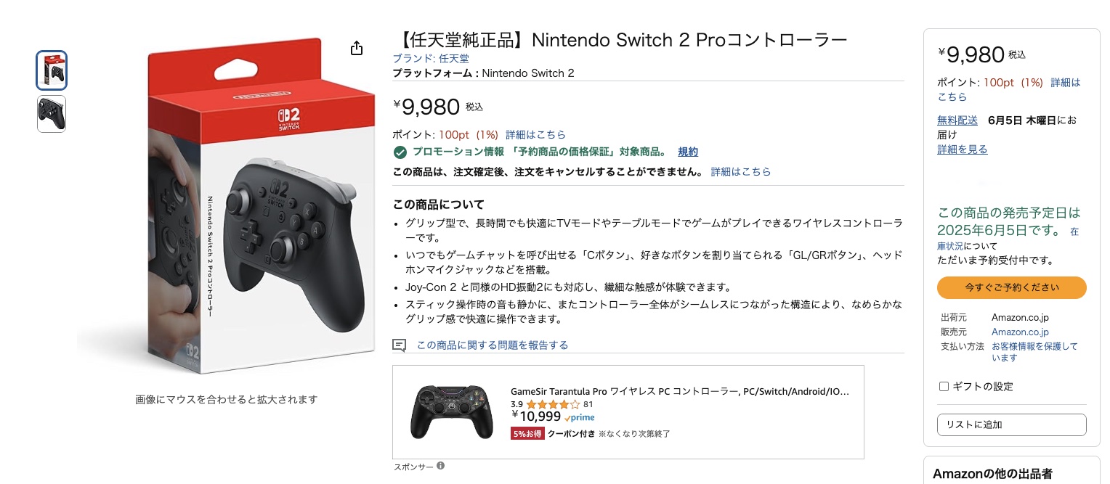The image size is (1110, 484).
Task: Click the free delivery link
Action: click(x=957, y=120)
